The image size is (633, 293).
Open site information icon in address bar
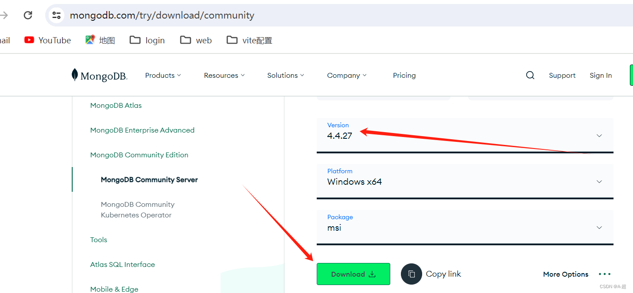[x=56, y=15]
